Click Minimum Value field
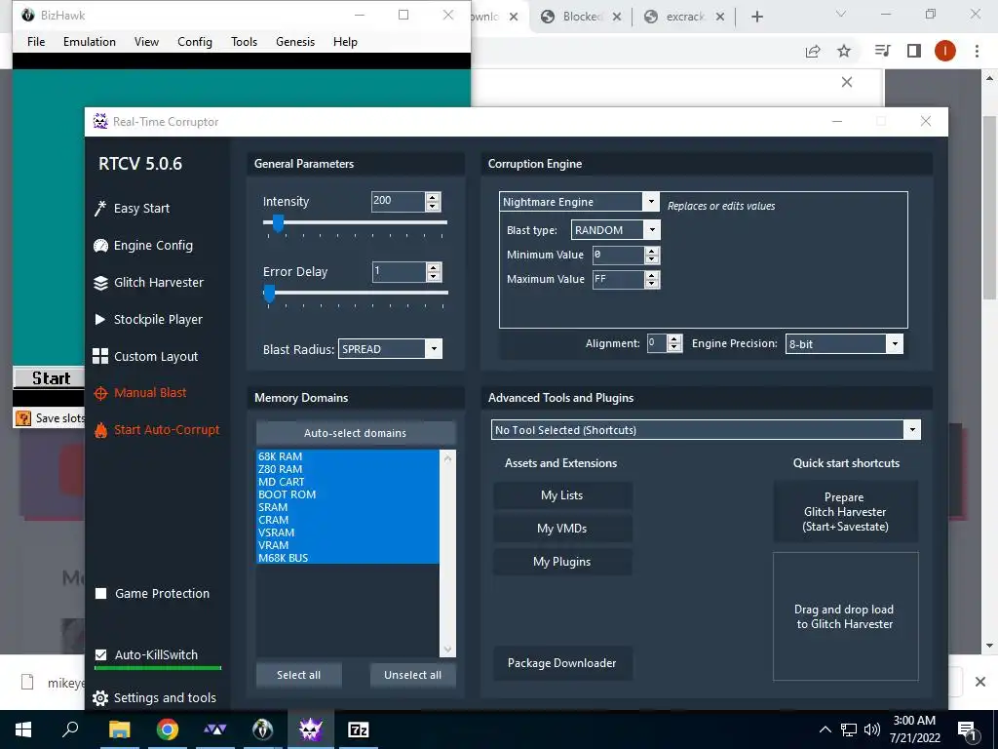 619,256
